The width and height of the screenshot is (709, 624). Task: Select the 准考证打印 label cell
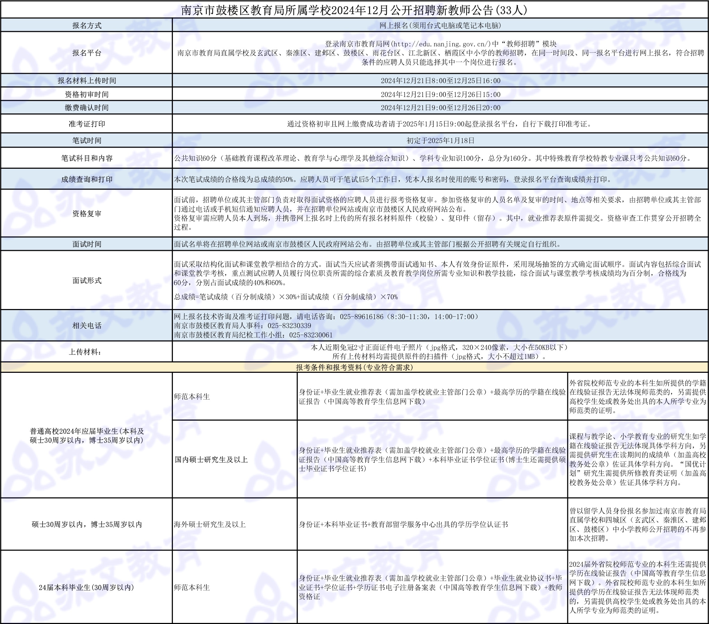coord(87,124)
